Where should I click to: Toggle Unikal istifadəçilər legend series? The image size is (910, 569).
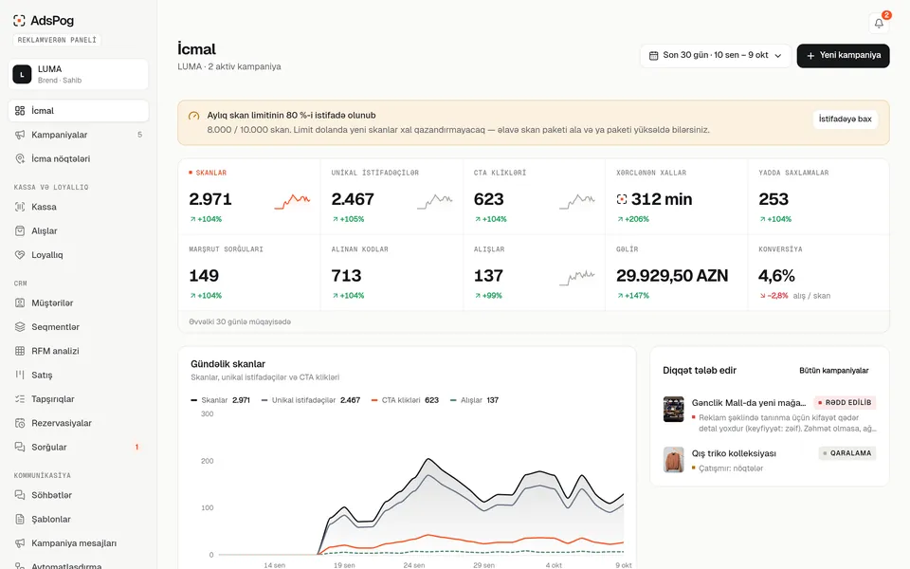[x=311, y=400]
